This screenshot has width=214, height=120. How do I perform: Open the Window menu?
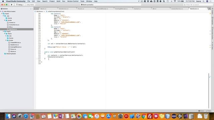click(x=89, y=1)
